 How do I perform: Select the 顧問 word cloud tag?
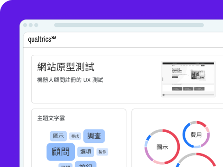pyautogui.click(x=61, y=152)
